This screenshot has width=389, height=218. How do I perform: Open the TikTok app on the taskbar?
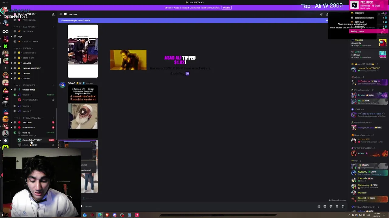click(x=137, y=215)
